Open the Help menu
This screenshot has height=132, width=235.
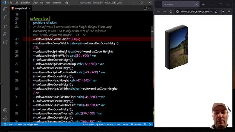pos(66,3)
